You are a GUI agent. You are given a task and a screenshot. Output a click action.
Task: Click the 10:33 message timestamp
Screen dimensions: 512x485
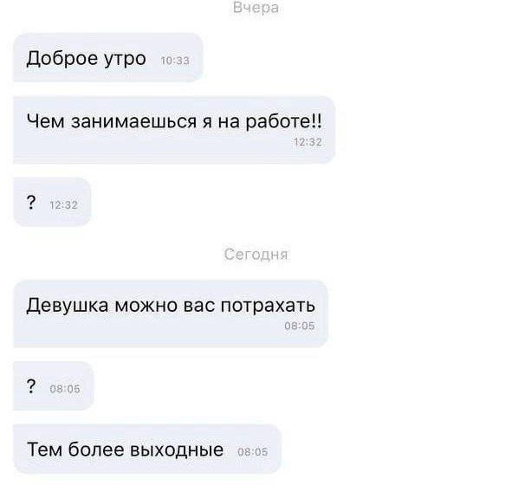coord(175,61)
